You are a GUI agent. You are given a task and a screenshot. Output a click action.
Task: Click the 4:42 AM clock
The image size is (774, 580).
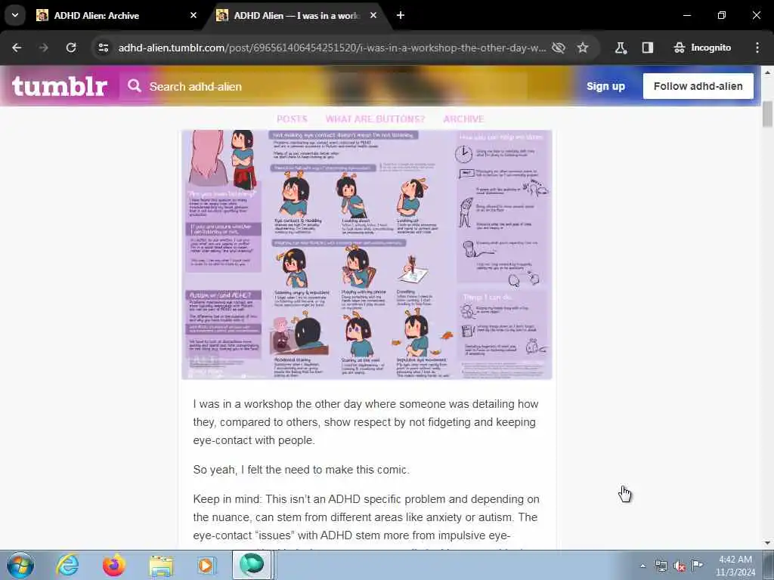pyautogui.click(x=735, y=566)
